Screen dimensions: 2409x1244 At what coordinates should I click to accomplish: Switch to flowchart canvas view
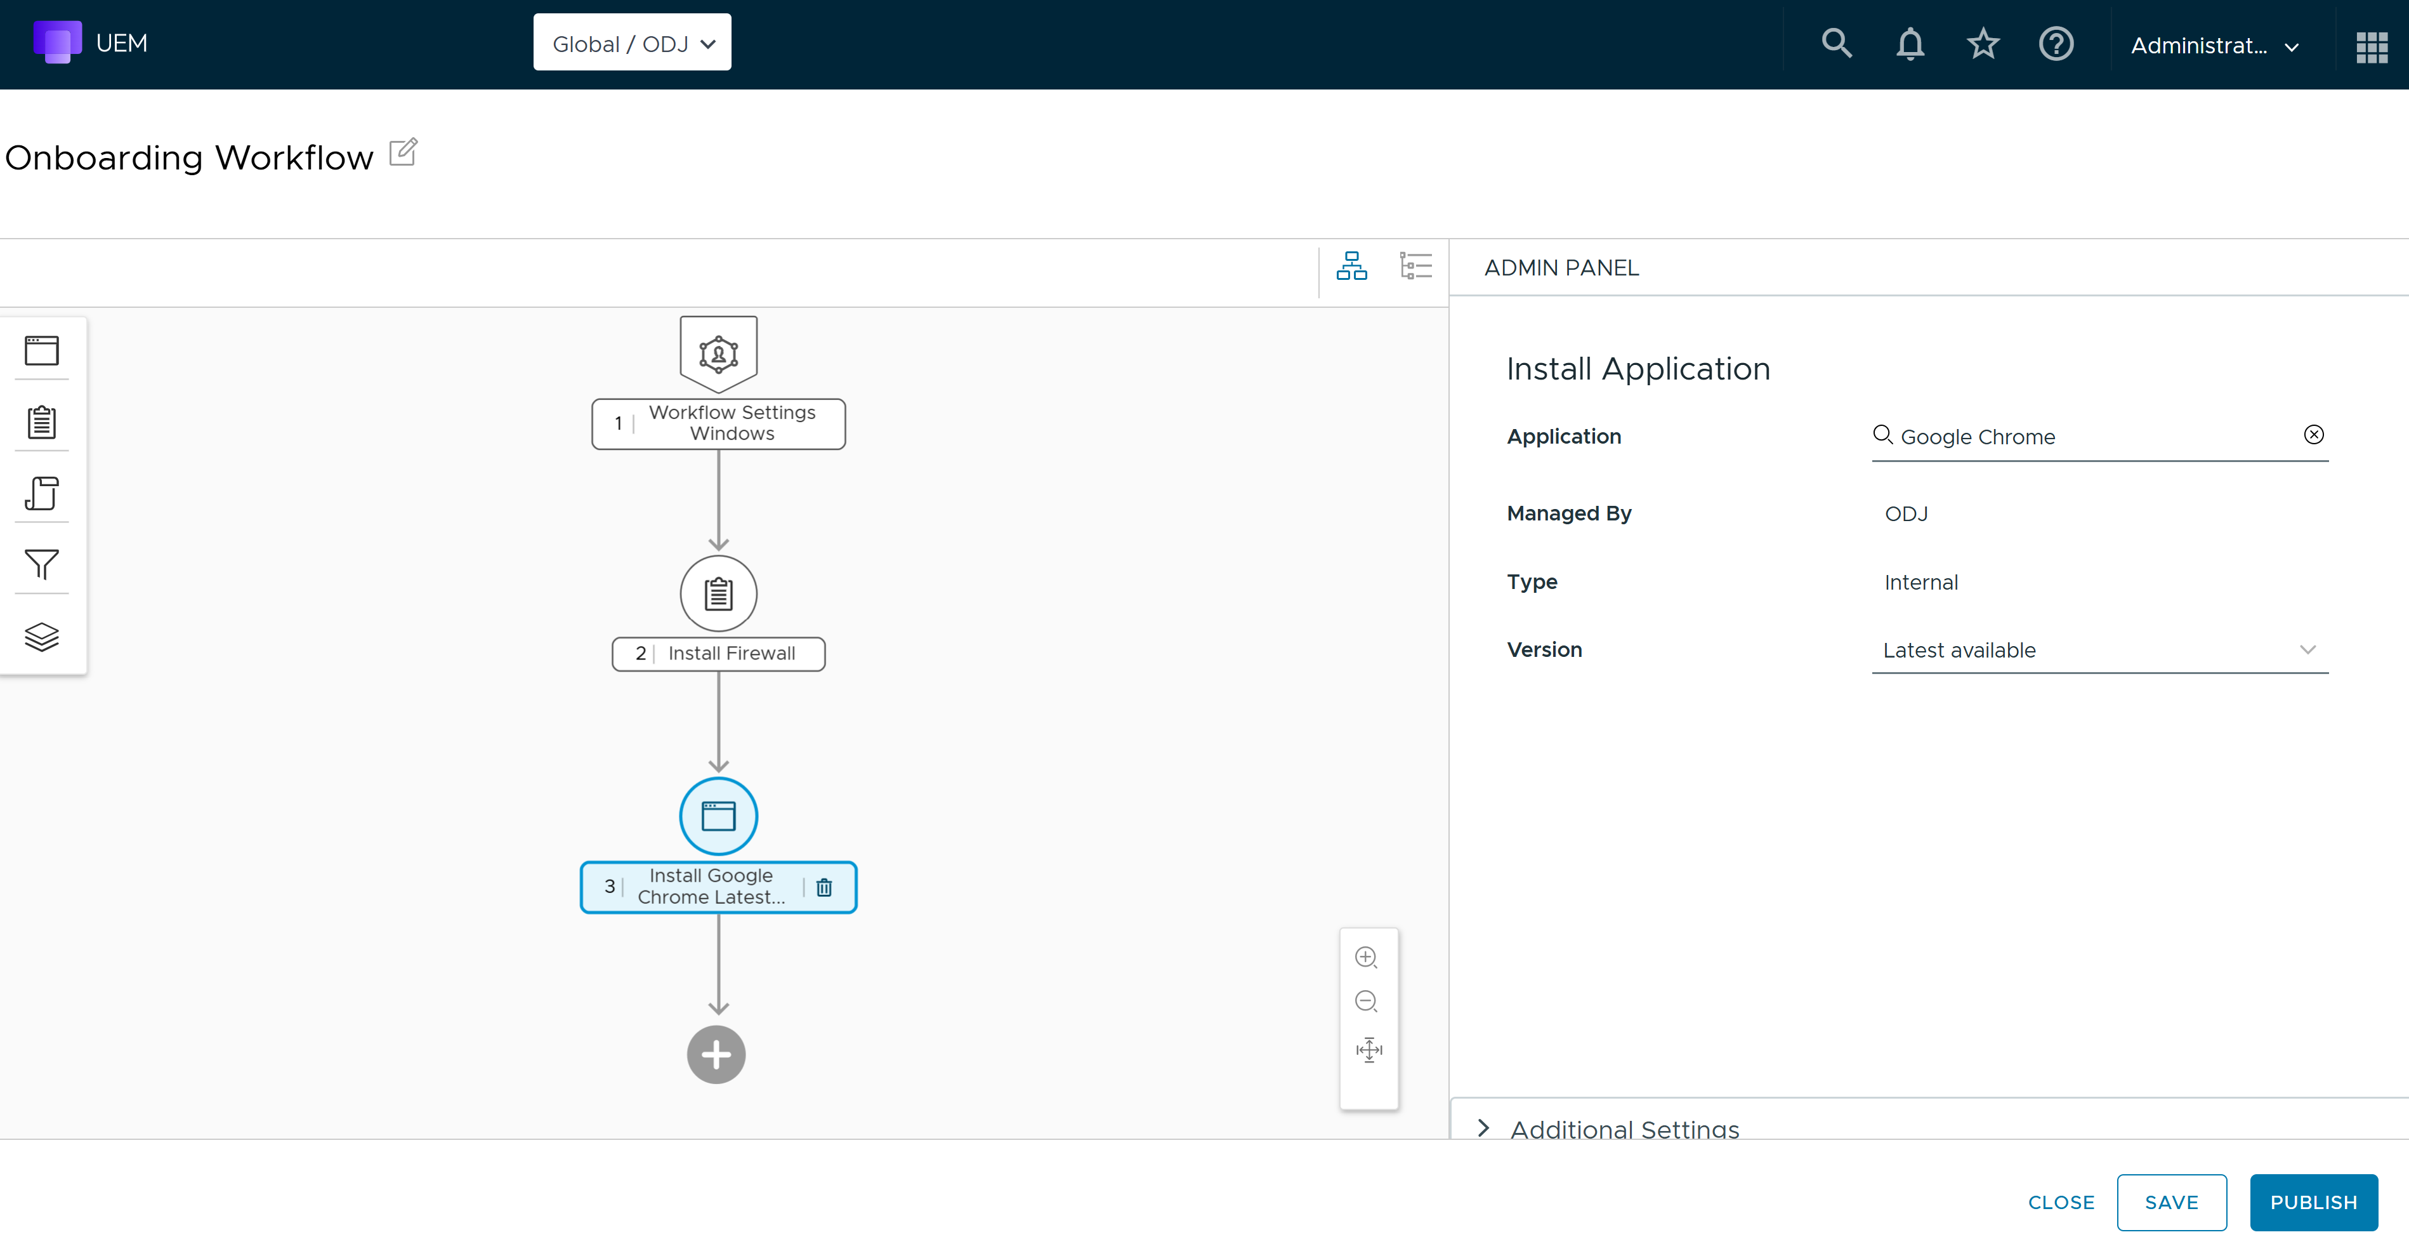[1351, 266]
